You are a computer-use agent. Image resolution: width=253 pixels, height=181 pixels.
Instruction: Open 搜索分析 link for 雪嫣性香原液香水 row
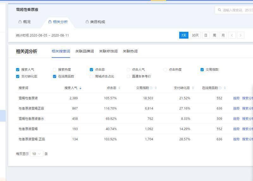pos(247,119)
